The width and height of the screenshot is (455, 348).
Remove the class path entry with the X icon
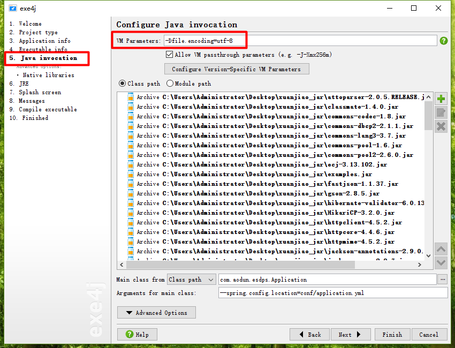point(441,126)
